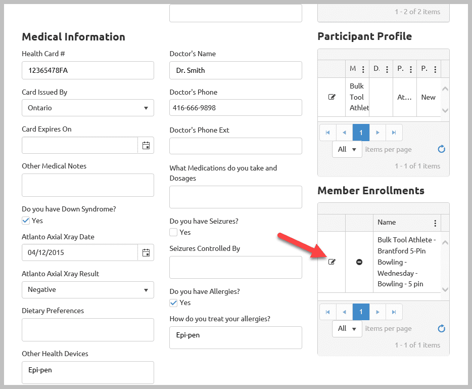Open column menu for M column in Participant Profile
Image resolution: width=472 pixels, height=389 pixels.
363,69
